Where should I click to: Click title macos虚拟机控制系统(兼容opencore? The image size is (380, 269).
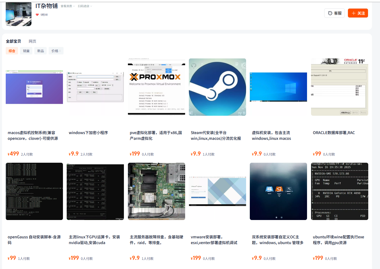pyautogui.click(x=33, y=136)
